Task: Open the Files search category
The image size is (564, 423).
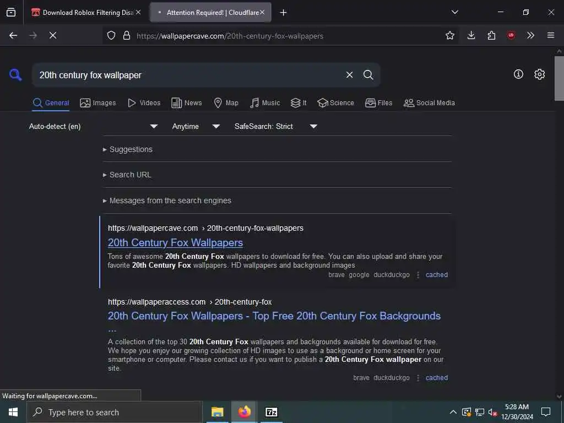Action: (x=378, y=103)
